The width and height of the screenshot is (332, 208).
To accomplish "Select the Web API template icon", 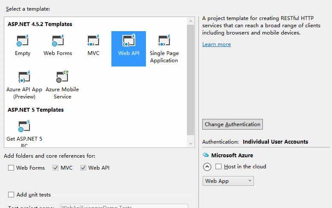I will [128, 41].
